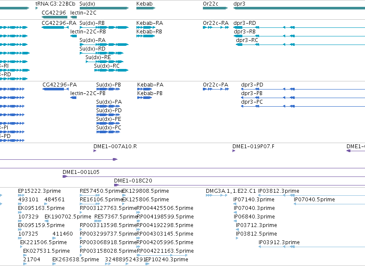Select the Or22c gene label
The width and height of the screenshot is (365, 266).
pos(211,4)
